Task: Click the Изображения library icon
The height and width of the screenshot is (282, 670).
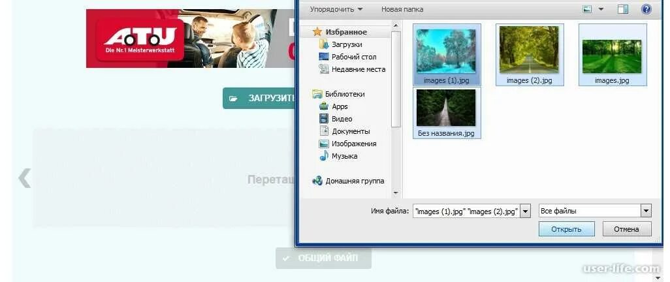Action: click(x=324, y=144)
